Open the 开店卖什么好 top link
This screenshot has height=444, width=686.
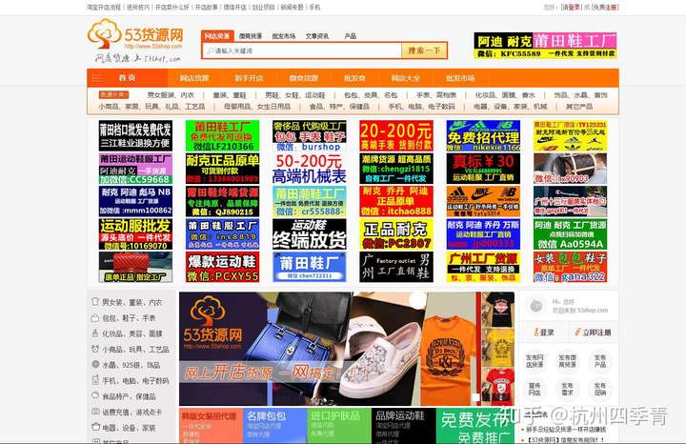[x=172, y=8]
